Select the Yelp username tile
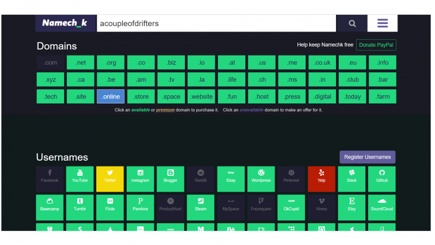Screen dimensions: 435x245 pyautogui.click(x=321, y=179)
